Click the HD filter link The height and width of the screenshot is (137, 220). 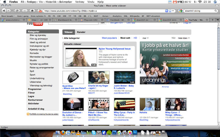click(x=135, y=38)
